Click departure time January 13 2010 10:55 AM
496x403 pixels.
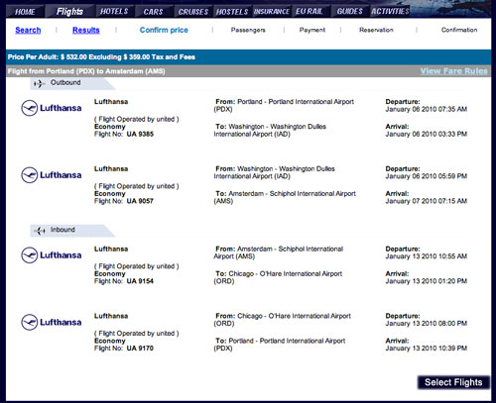pos(427,256)
